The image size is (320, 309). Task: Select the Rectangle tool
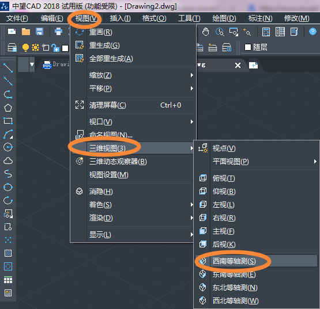click(x=8, y=121)
